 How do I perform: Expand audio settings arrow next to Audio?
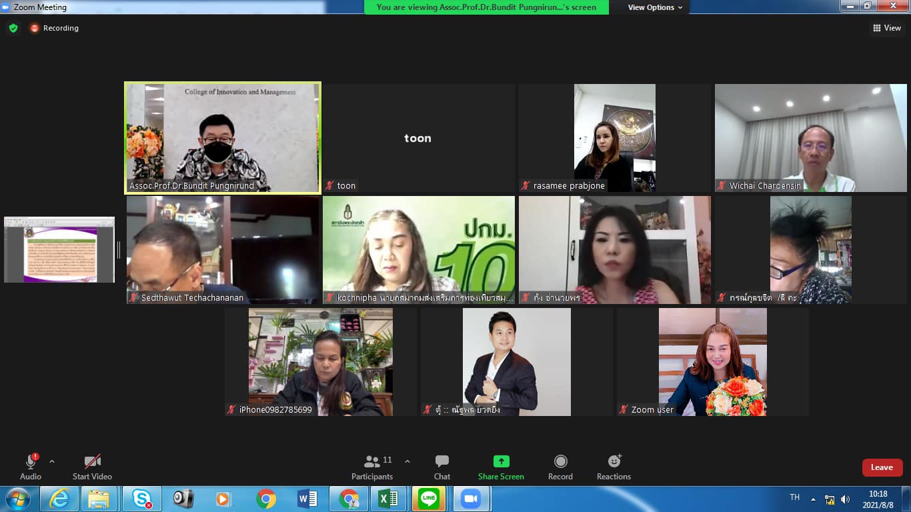pyautogui.click(x=52, y=461)
